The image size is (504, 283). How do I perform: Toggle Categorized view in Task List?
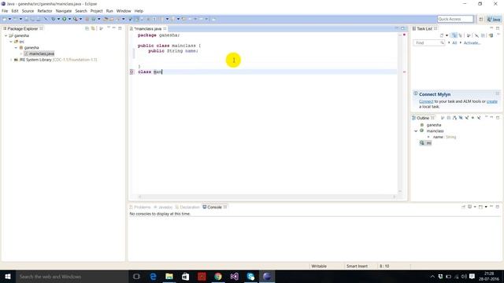coord(454,35)
